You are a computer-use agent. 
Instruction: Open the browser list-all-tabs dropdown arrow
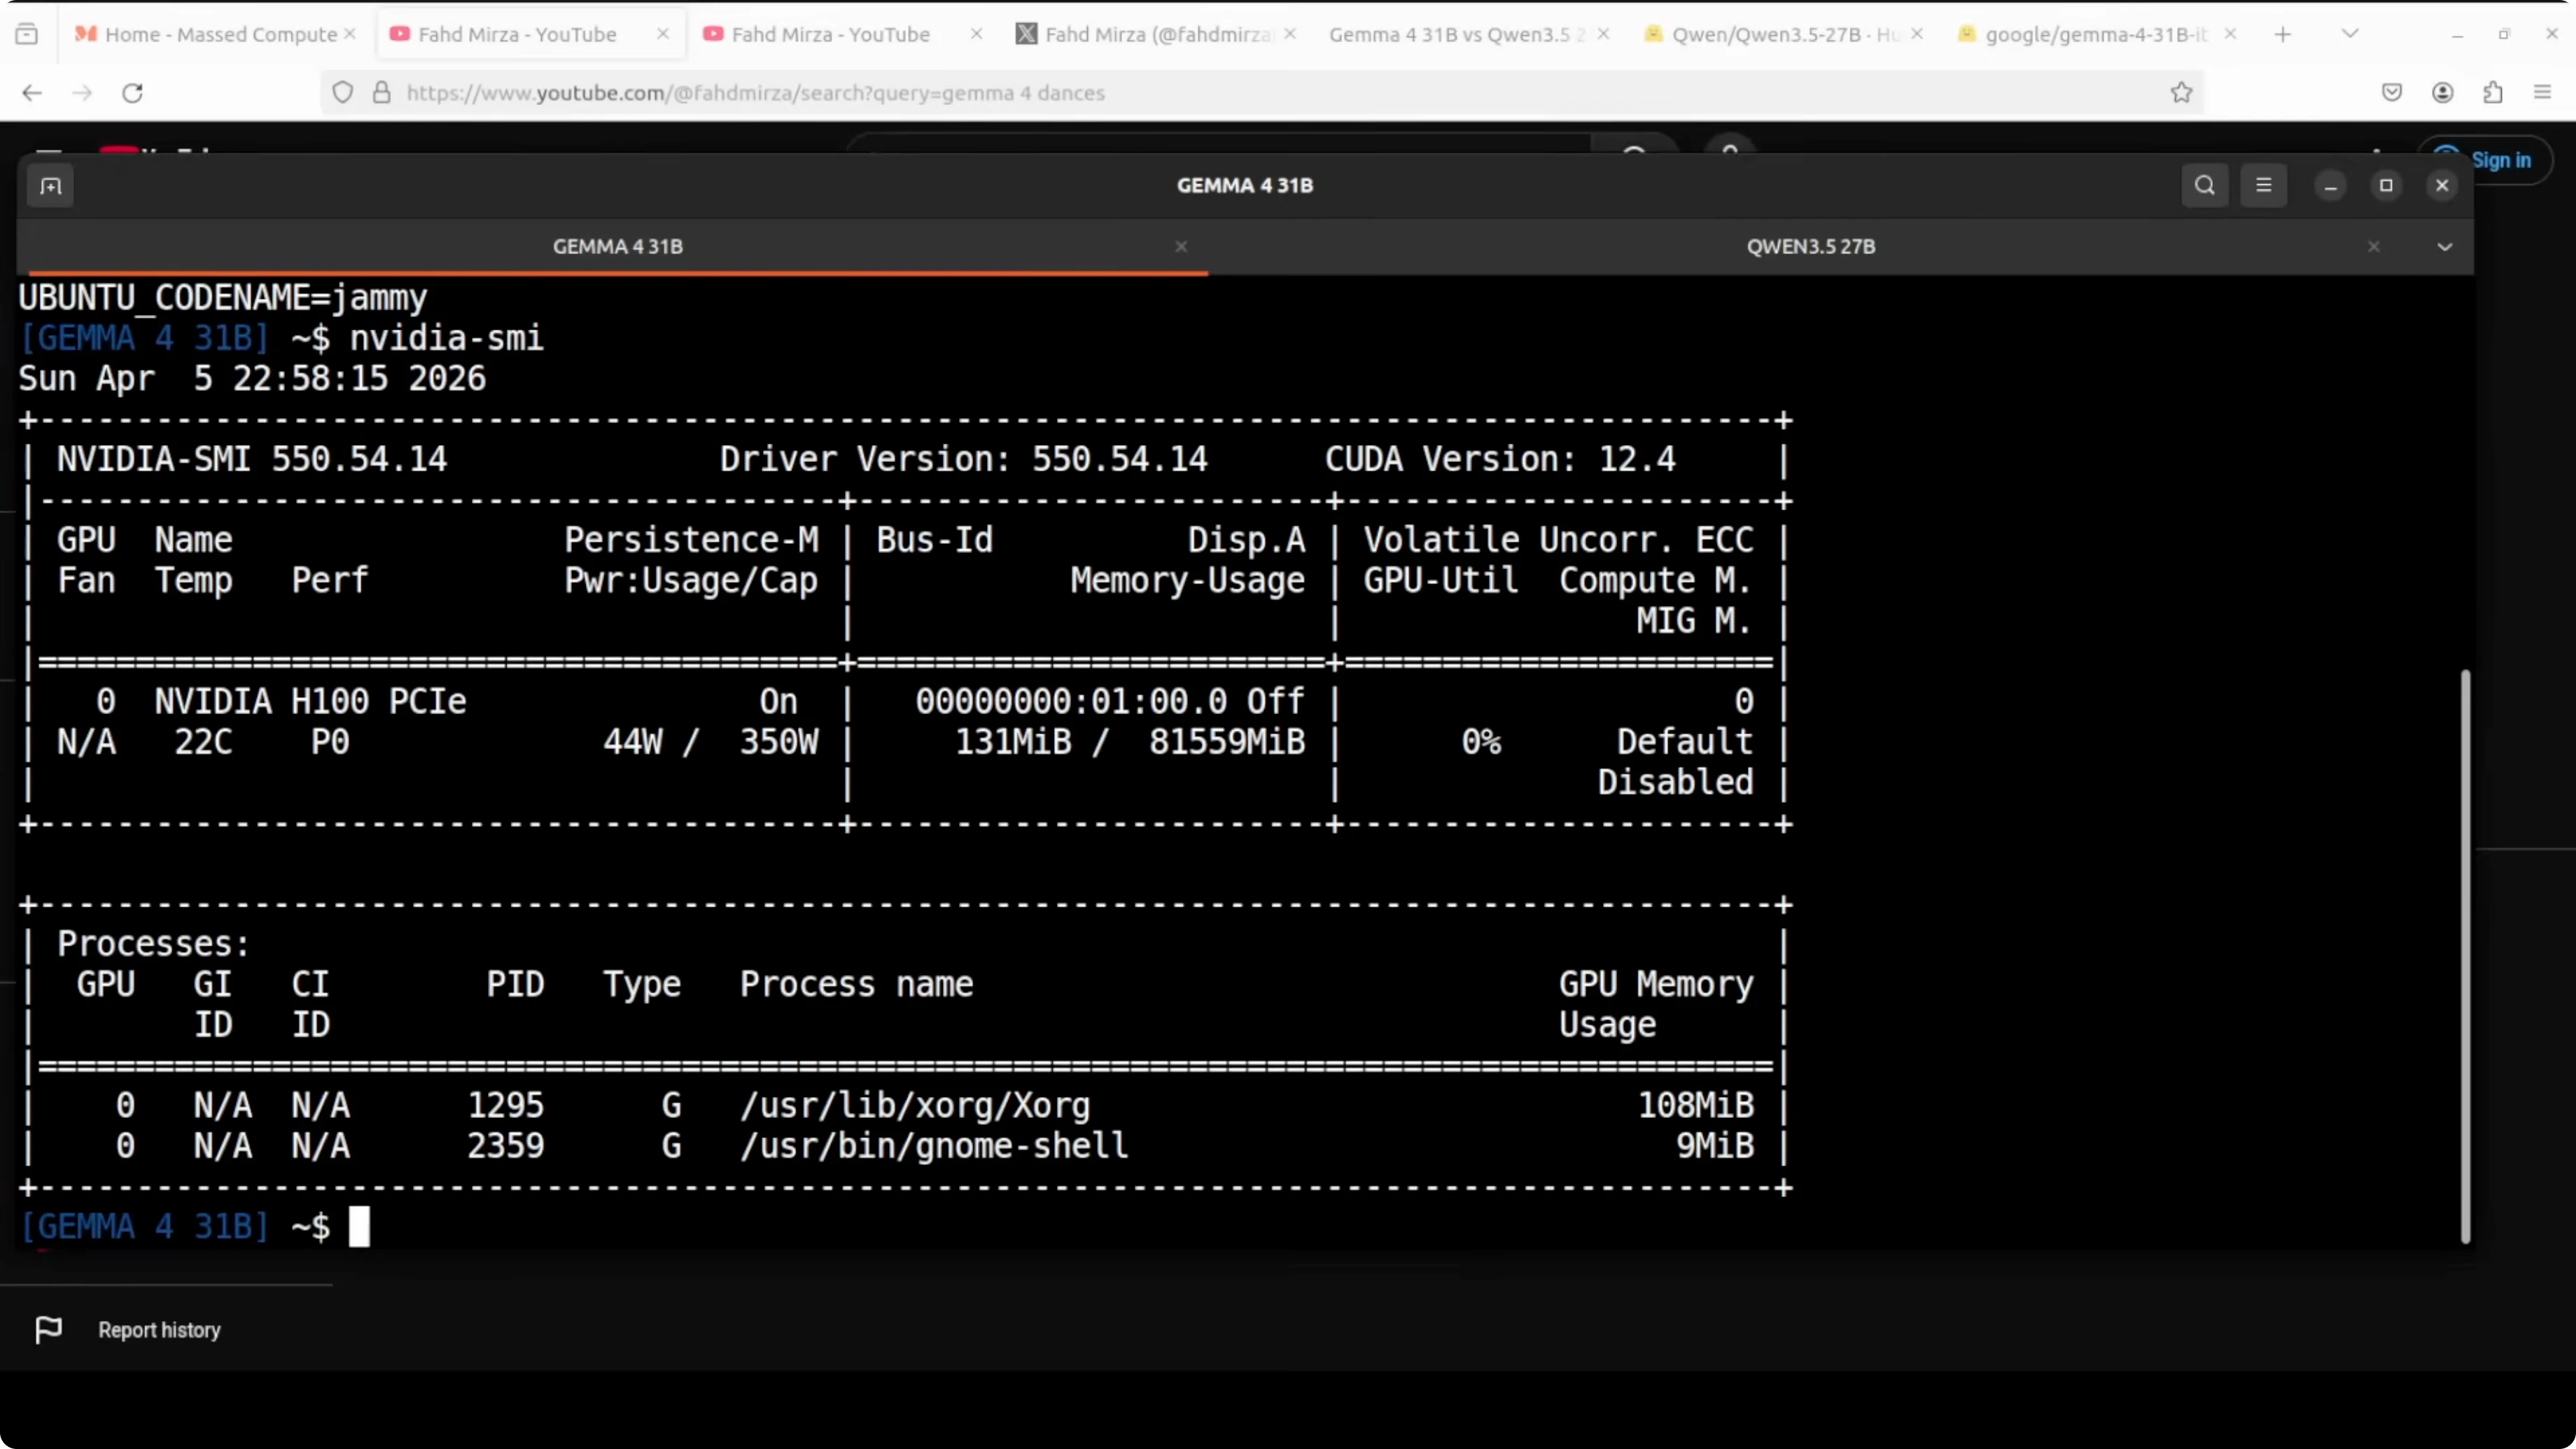pos(2350,34)
